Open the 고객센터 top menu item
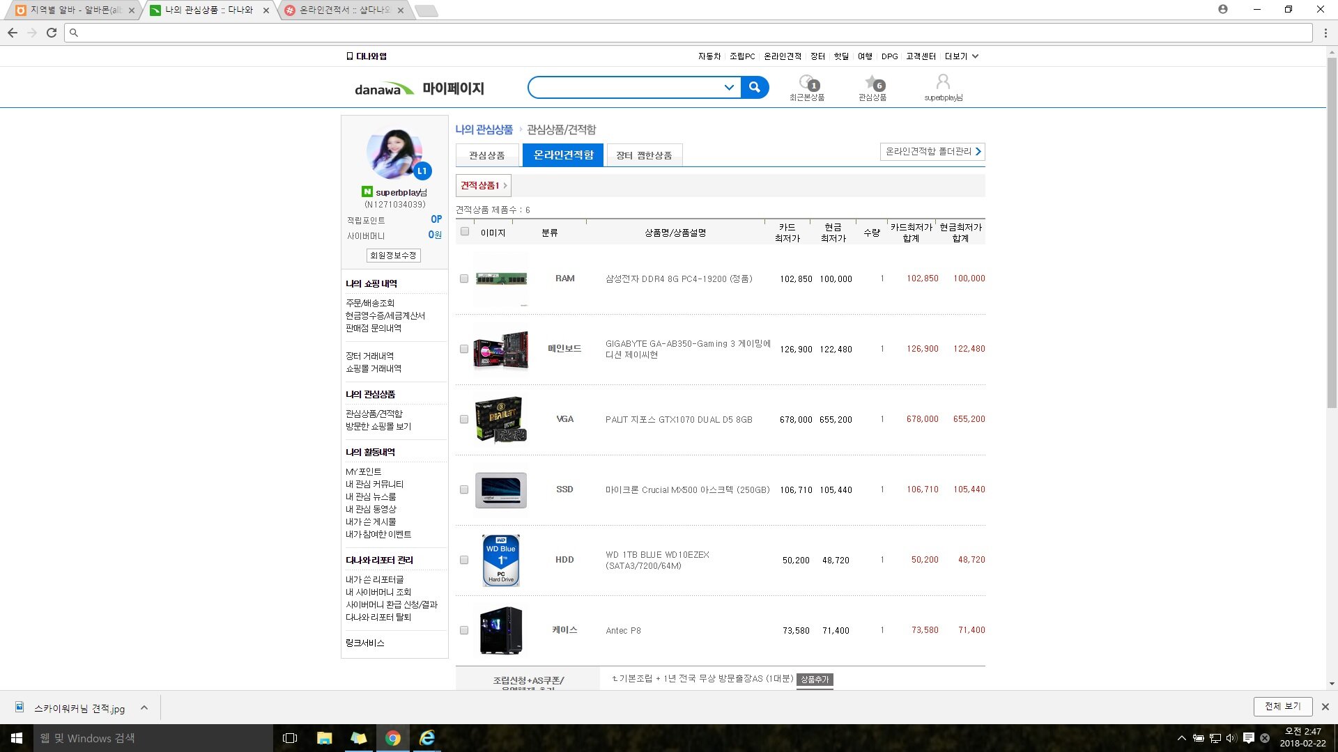Screen dimensions: 1338x752 coord(921,56)
